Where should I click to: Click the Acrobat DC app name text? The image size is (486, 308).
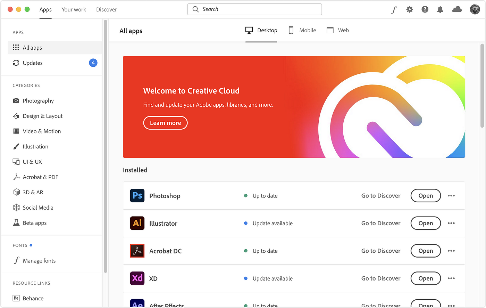pyautogui.click(x=165, y=251)
